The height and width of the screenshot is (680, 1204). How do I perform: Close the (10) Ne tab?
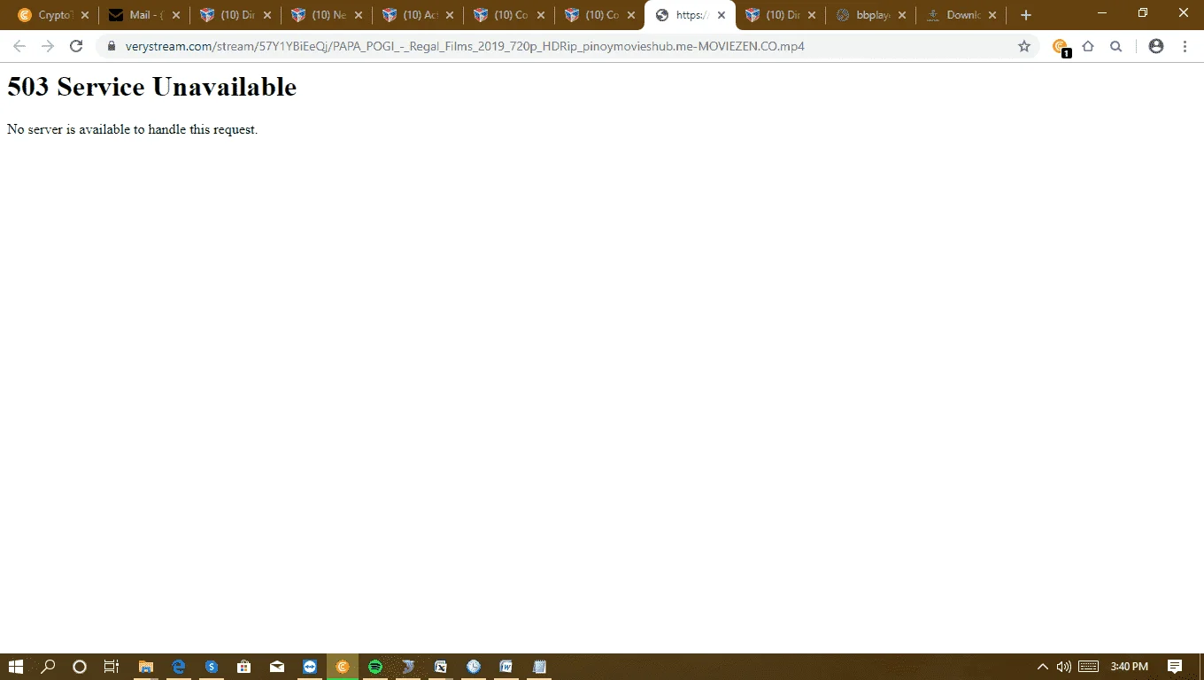point(359,15)
